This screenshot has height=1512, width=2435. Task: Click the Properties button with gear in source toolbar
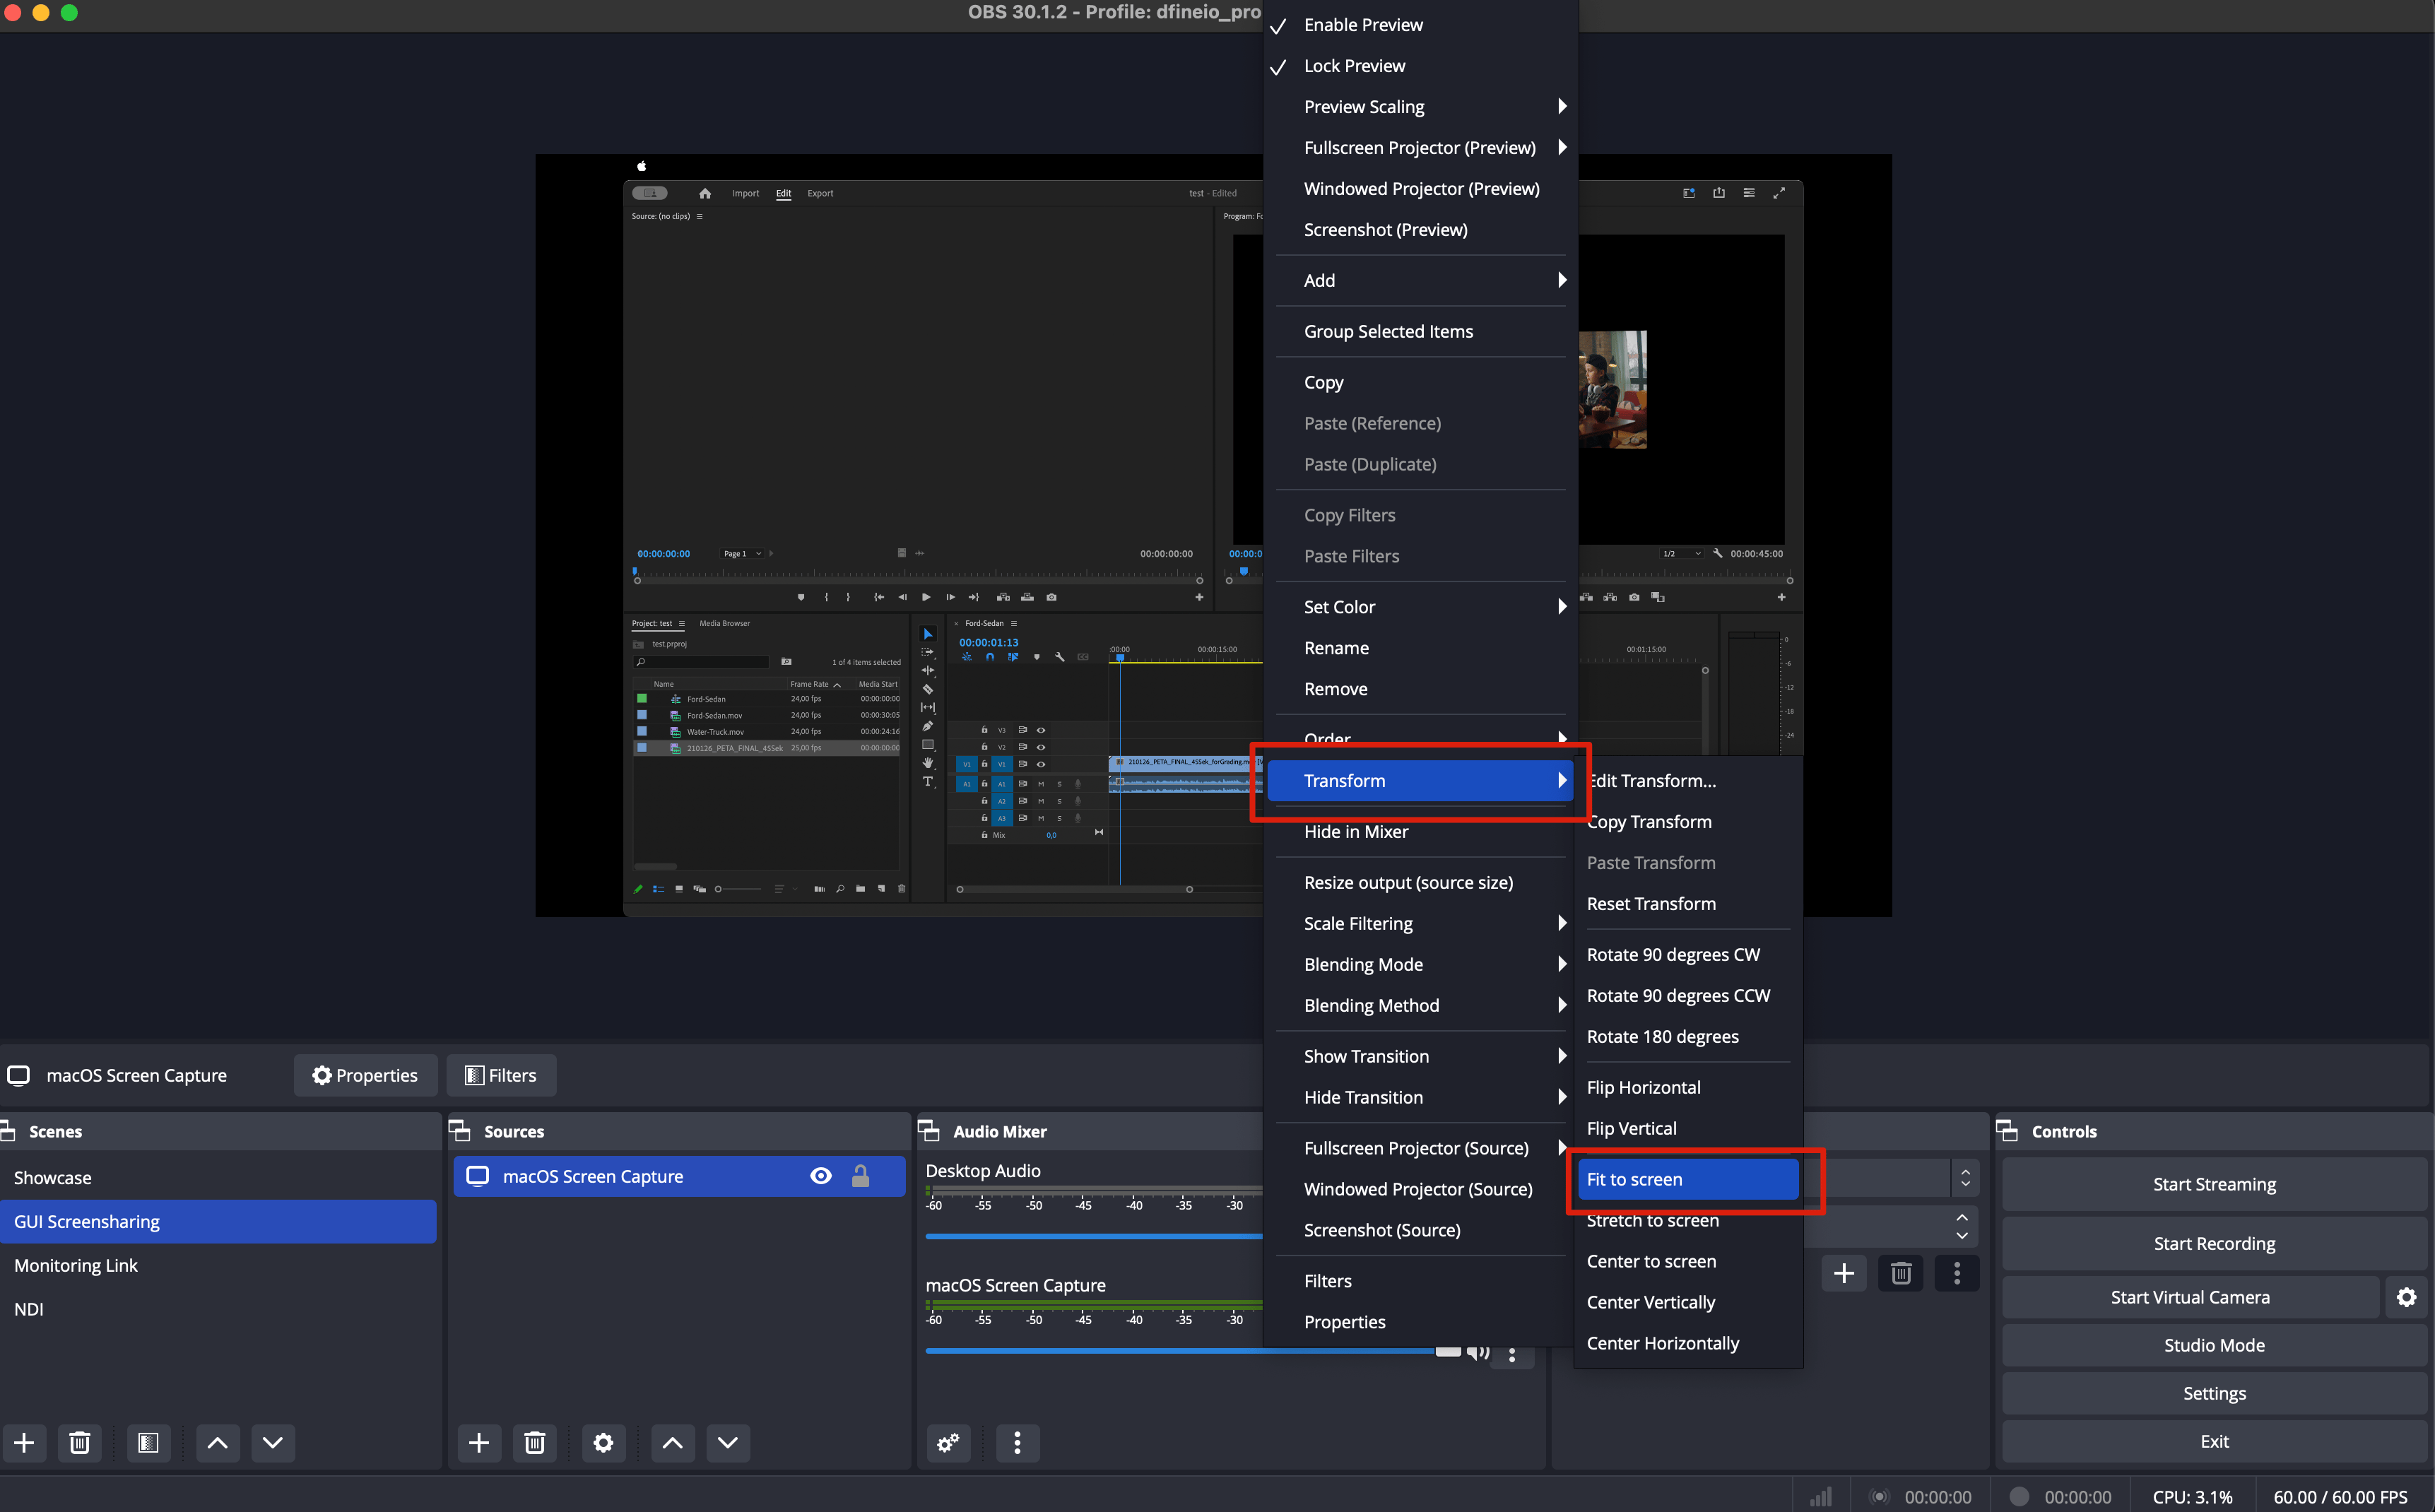(365, 1075)
